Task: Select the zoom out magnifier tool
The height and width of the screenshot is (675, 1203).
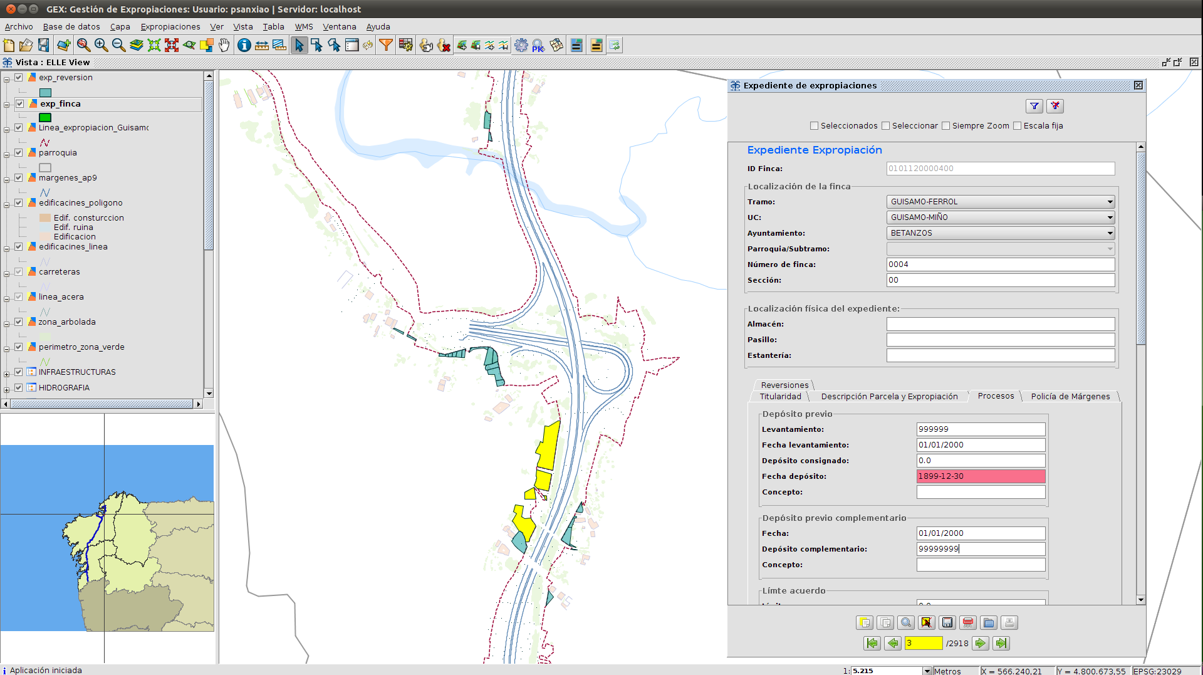Action: 118,45
